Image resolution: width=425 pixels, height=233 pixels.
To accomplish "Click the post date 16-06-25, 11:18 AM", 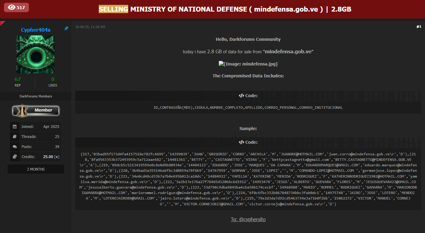I will (x=90, y=27).
